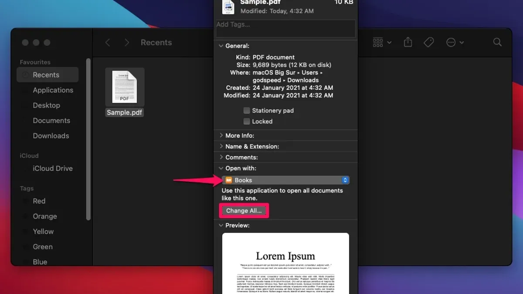Open the More actions ellipsis menu
Image resolution: width=523 pixels, height=294 pixels.
pos(455,42)
